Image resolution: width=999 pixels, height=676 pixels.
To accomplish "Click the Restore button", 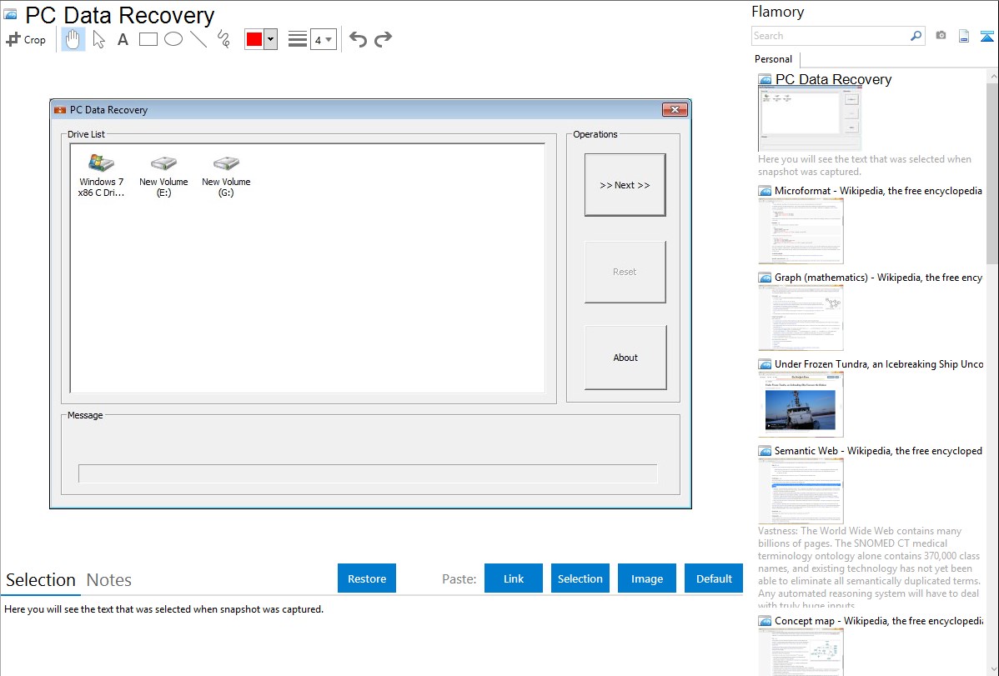I will 367,578.
